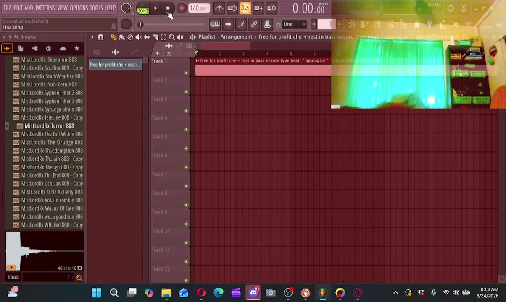Show all browser content with first browser tab
Viewport: 506px width, 302px height.
pyautogui.click(x=7, y=49)
